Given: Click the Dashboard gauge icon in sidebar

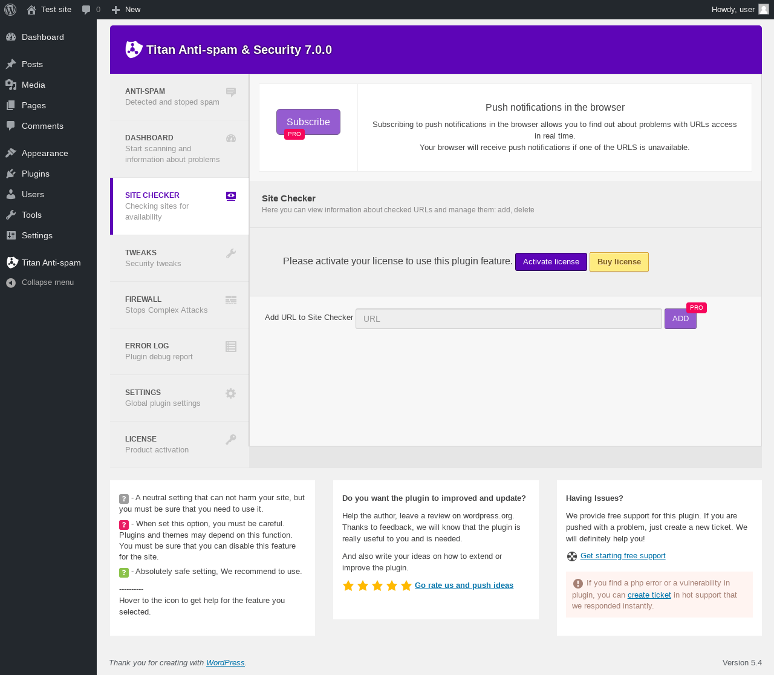Looking at the screenshot, I should click(11, 37).
